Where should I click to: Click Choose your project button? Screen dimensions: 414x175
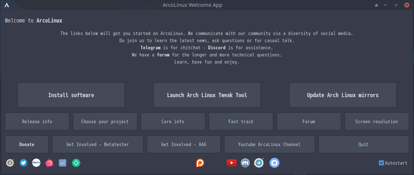pos(105,121)
